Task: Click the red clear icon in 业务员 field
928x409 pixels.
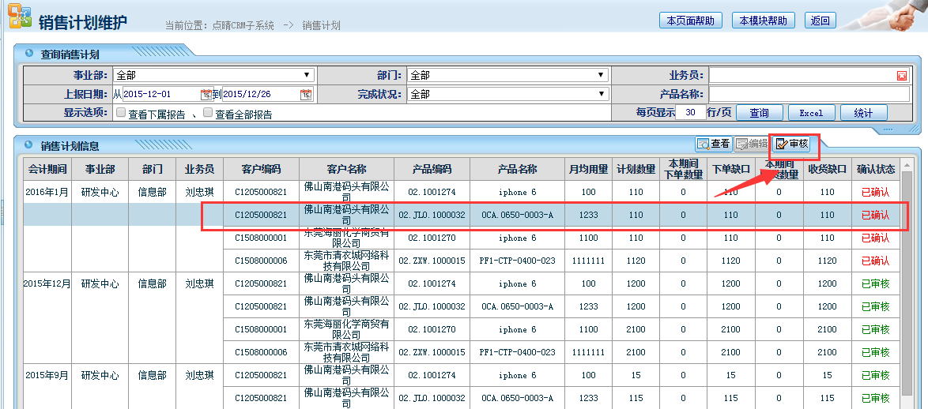Action: click(x=902, y=76)
